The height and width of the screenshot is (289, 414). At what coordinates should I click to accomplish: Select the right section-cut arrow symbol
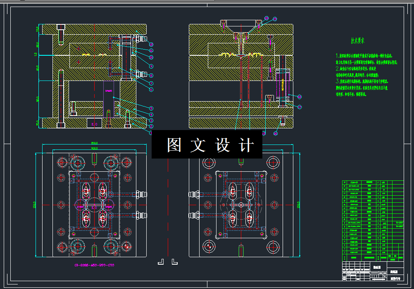click(174, 262)
